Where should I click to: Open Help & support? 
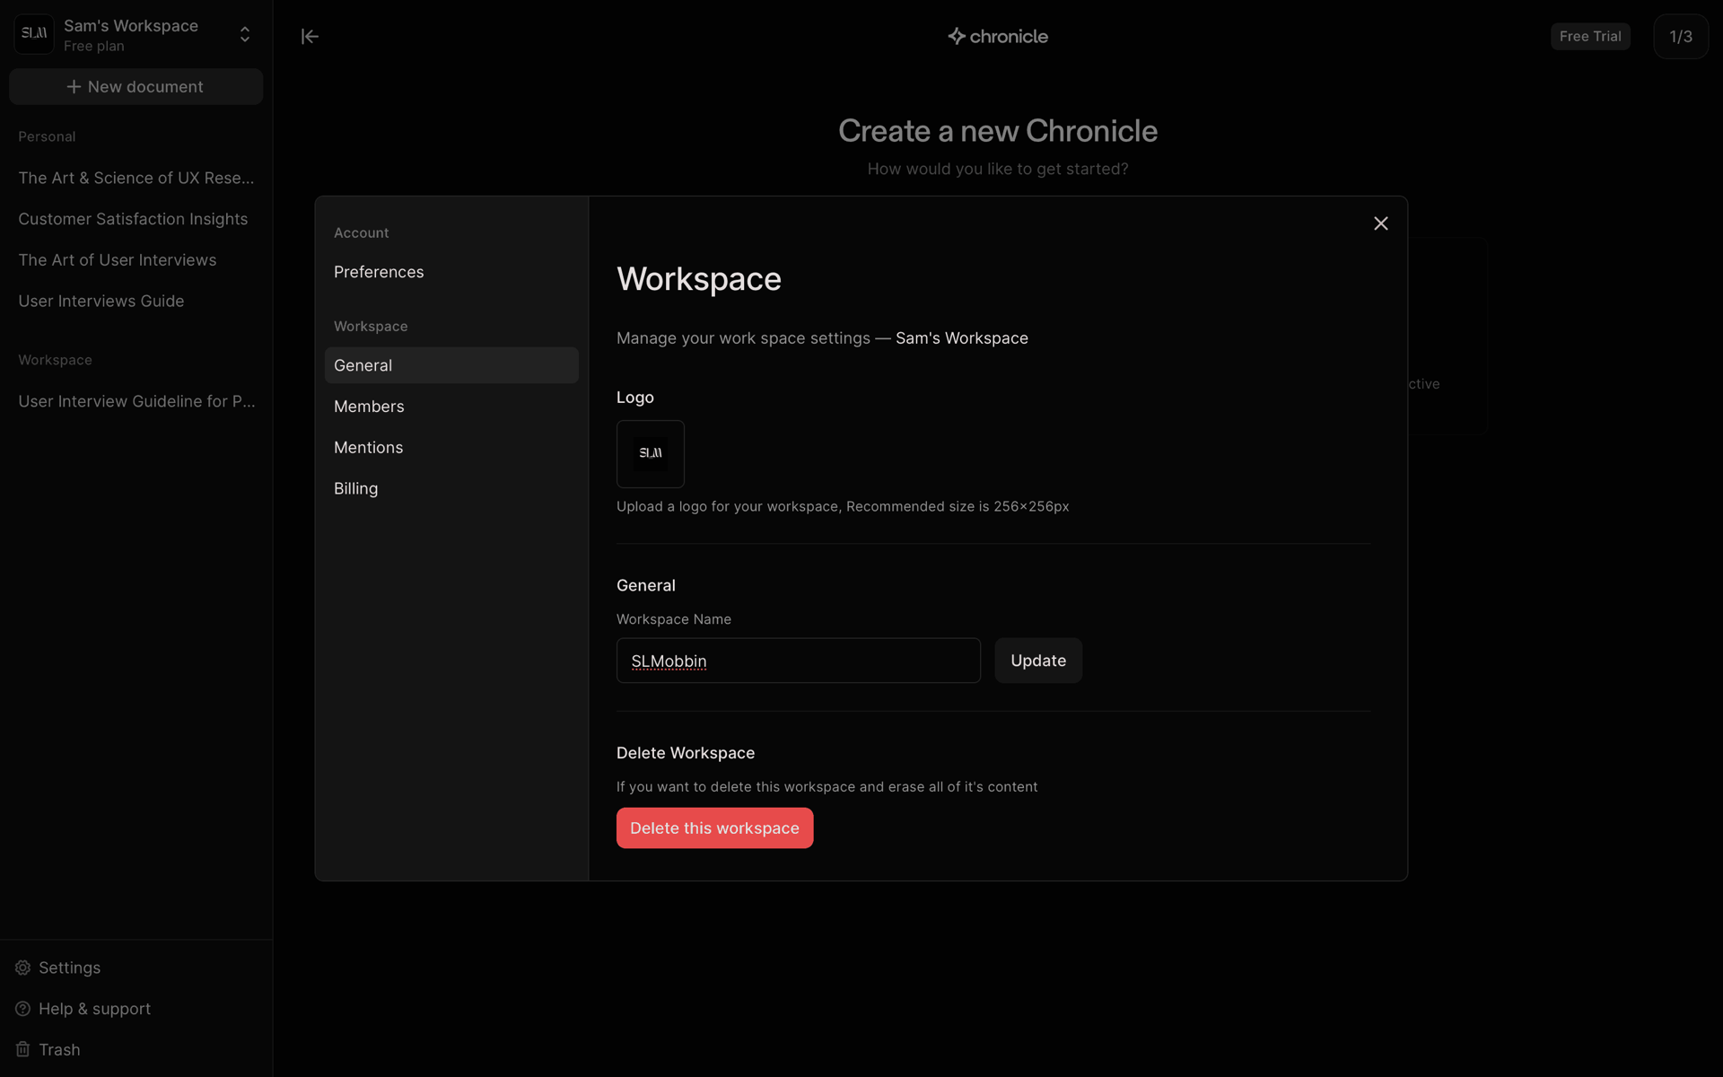pos(83,1009)
